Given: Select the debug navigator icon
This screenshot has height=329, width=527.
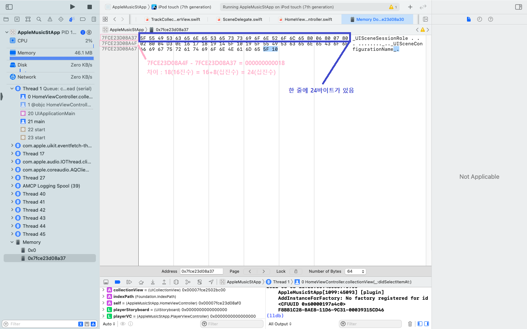Looking at the screenshot, I should pyautogui.click(x=72, y=19).
